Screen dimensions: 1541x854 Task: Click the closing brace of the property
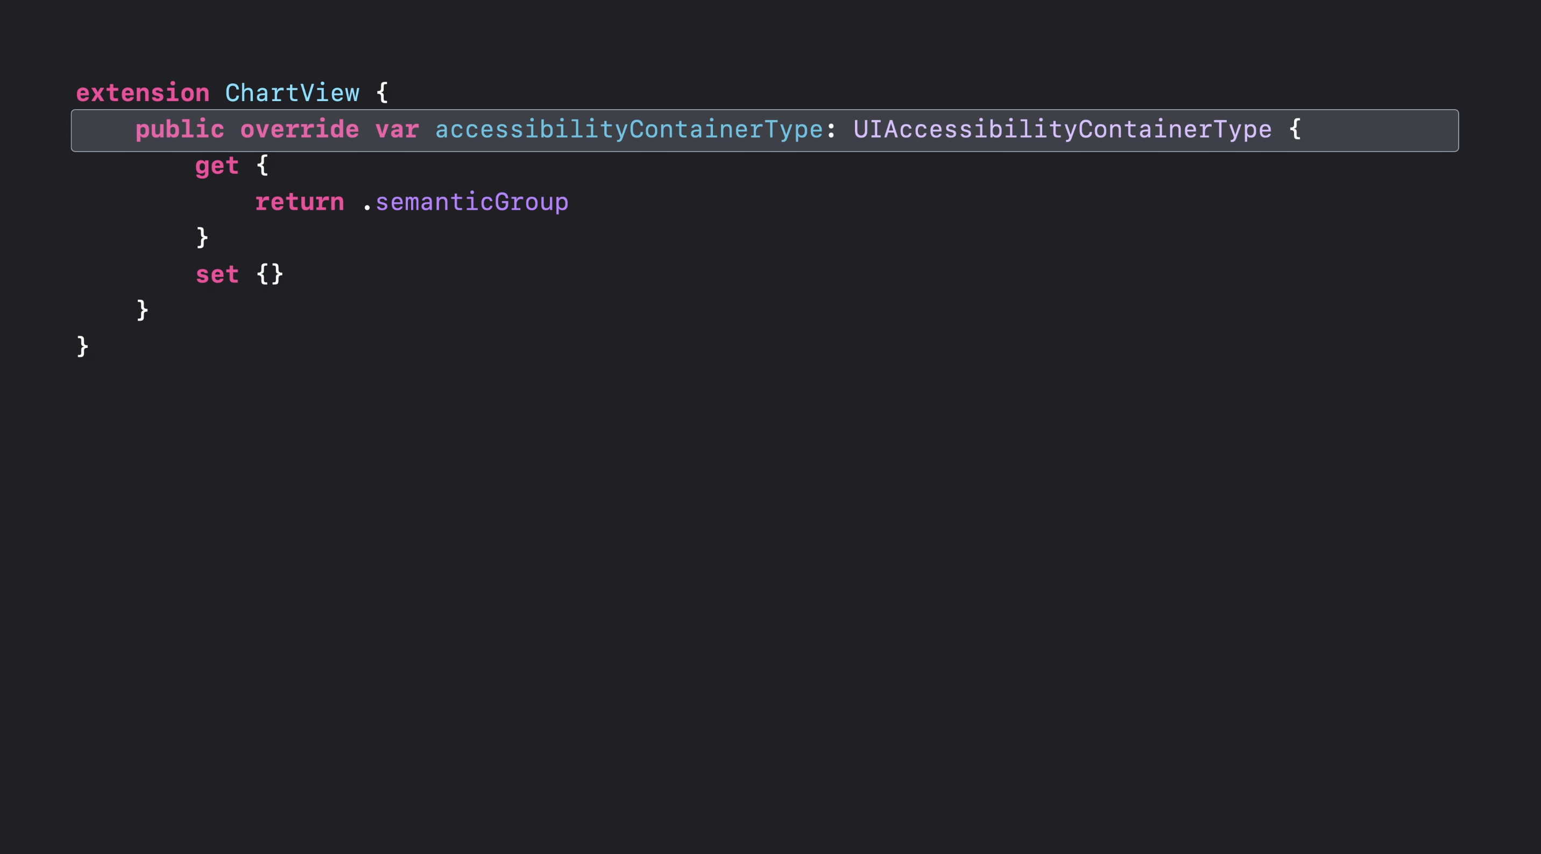point(143,310)
